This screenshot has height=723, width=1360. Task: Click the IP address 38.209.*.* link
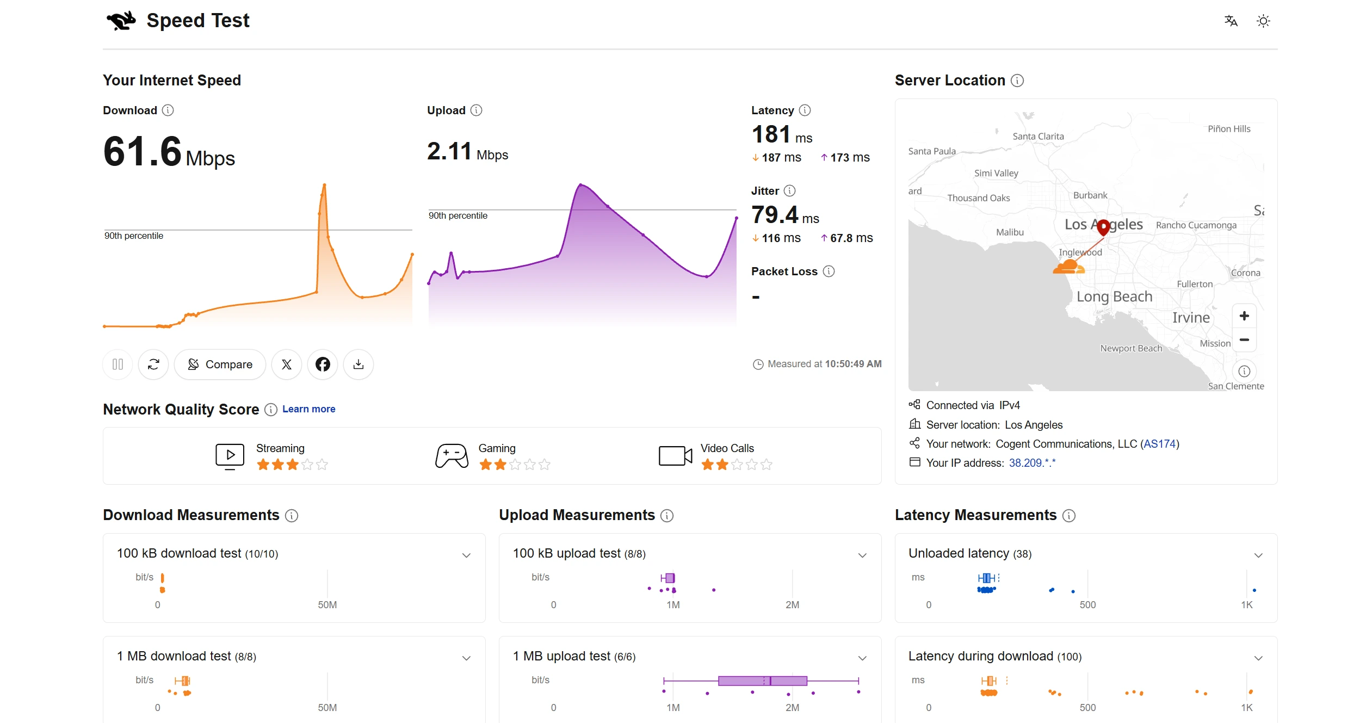(1032, 463)
